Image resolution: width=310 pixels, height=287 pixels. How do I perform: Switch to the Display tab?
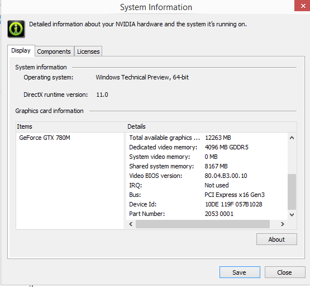pyautogui.click(x=21, y=50)
